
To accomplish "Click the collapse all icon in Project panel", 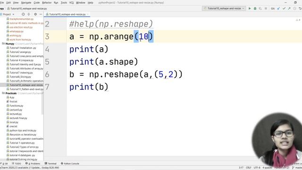I will pos(29,14).
